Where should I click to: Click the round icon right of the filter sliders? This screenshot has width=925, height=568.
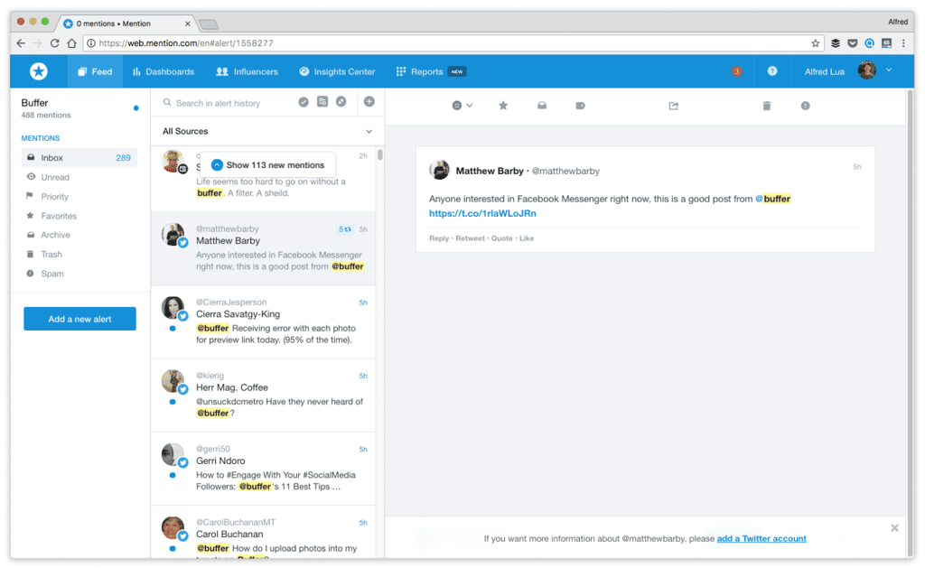(341, 101)
